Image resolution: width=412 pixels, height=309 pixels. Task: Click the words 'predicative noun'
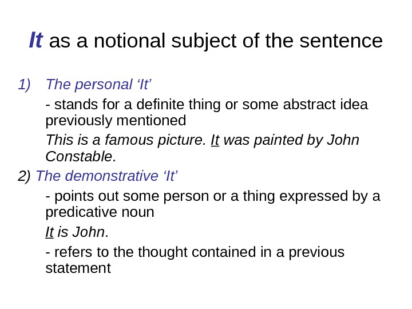tap(100, 212)
